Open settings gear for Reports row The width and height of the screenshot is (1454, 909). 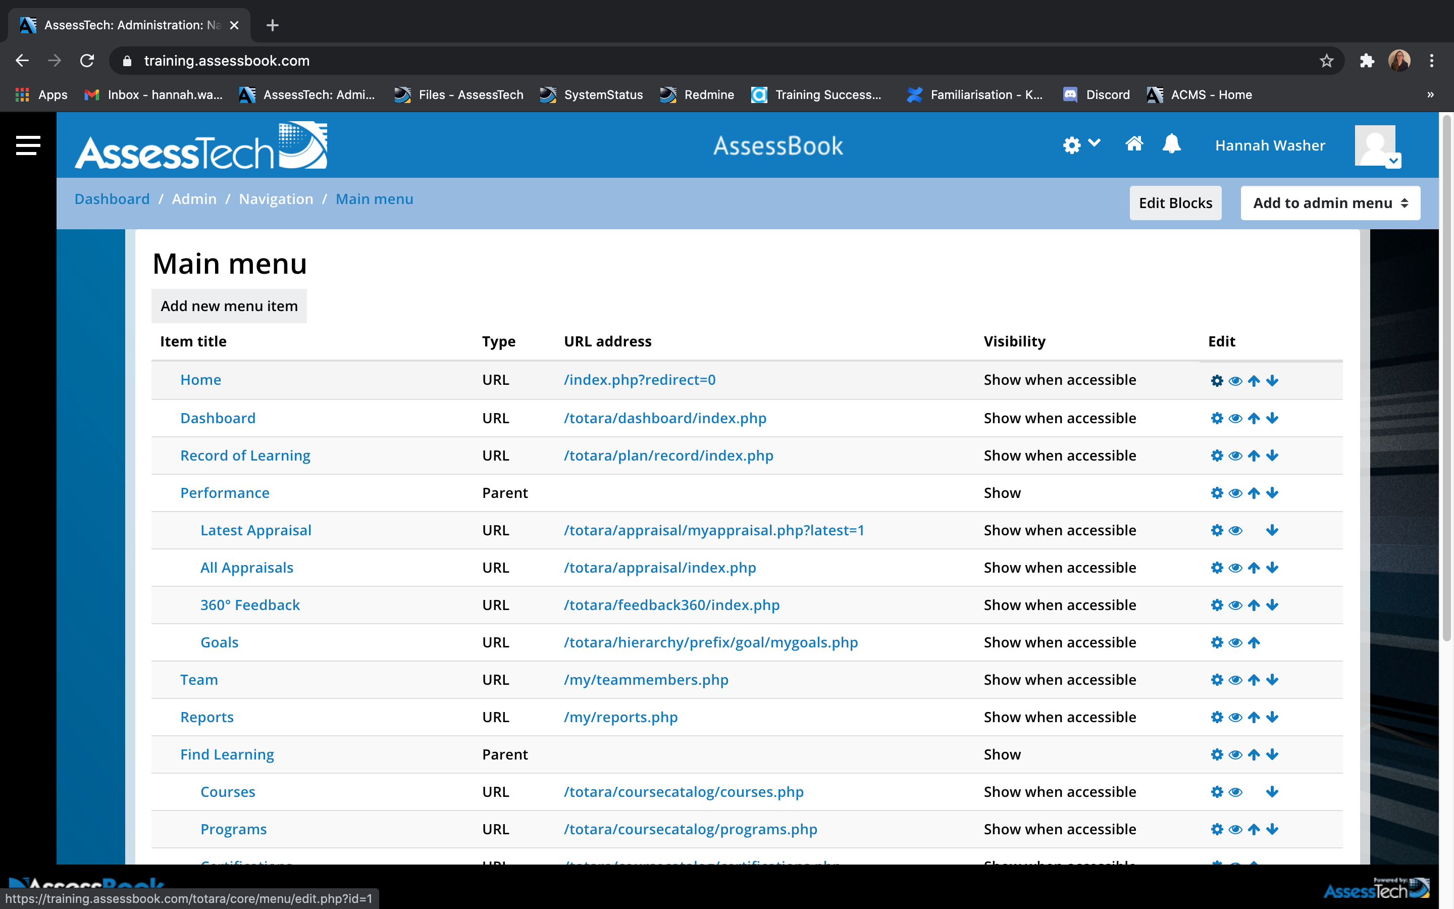tap(1217, 717)
